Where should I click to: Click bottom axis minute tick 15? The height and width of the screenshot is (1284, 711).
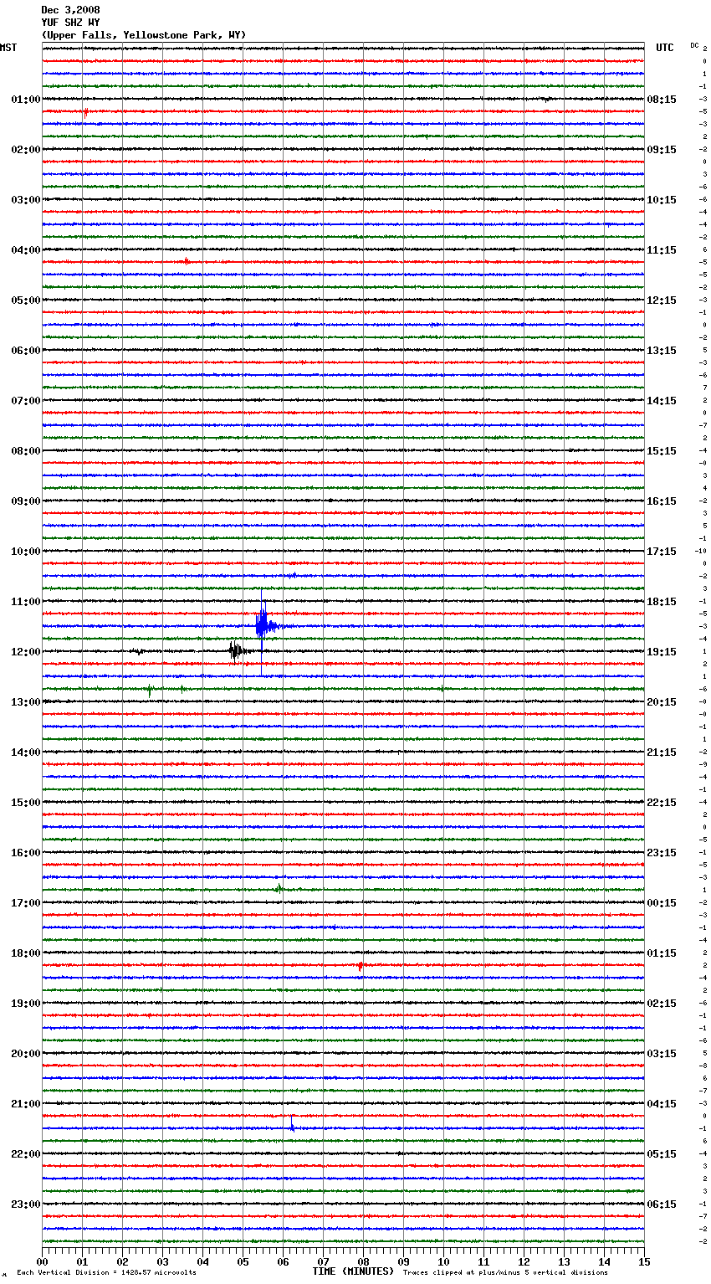(644, 1261)
